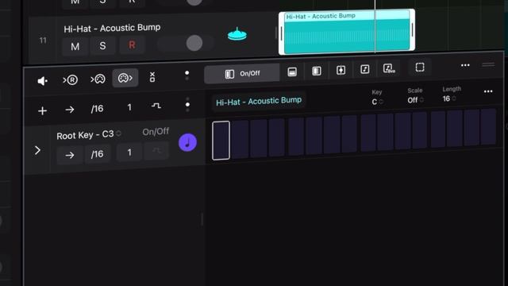Viewport: 508px width, 286px height.
Task: Open the pattern /16 step rate menu
Action: (97, 109)
